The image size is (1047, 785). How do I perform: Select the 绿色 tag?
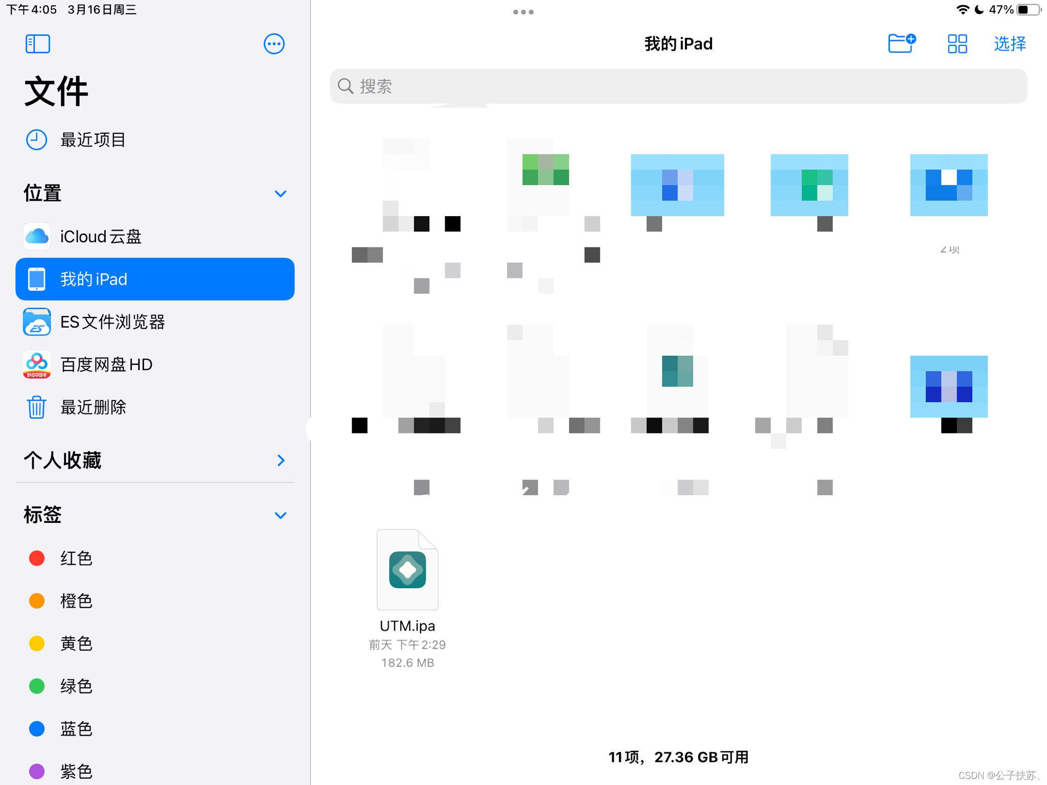(x=76, y=686)
